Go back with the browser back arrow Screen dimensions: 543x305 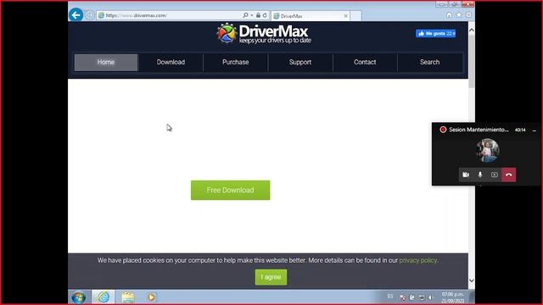pyautogui.click(x=76, y=15)
